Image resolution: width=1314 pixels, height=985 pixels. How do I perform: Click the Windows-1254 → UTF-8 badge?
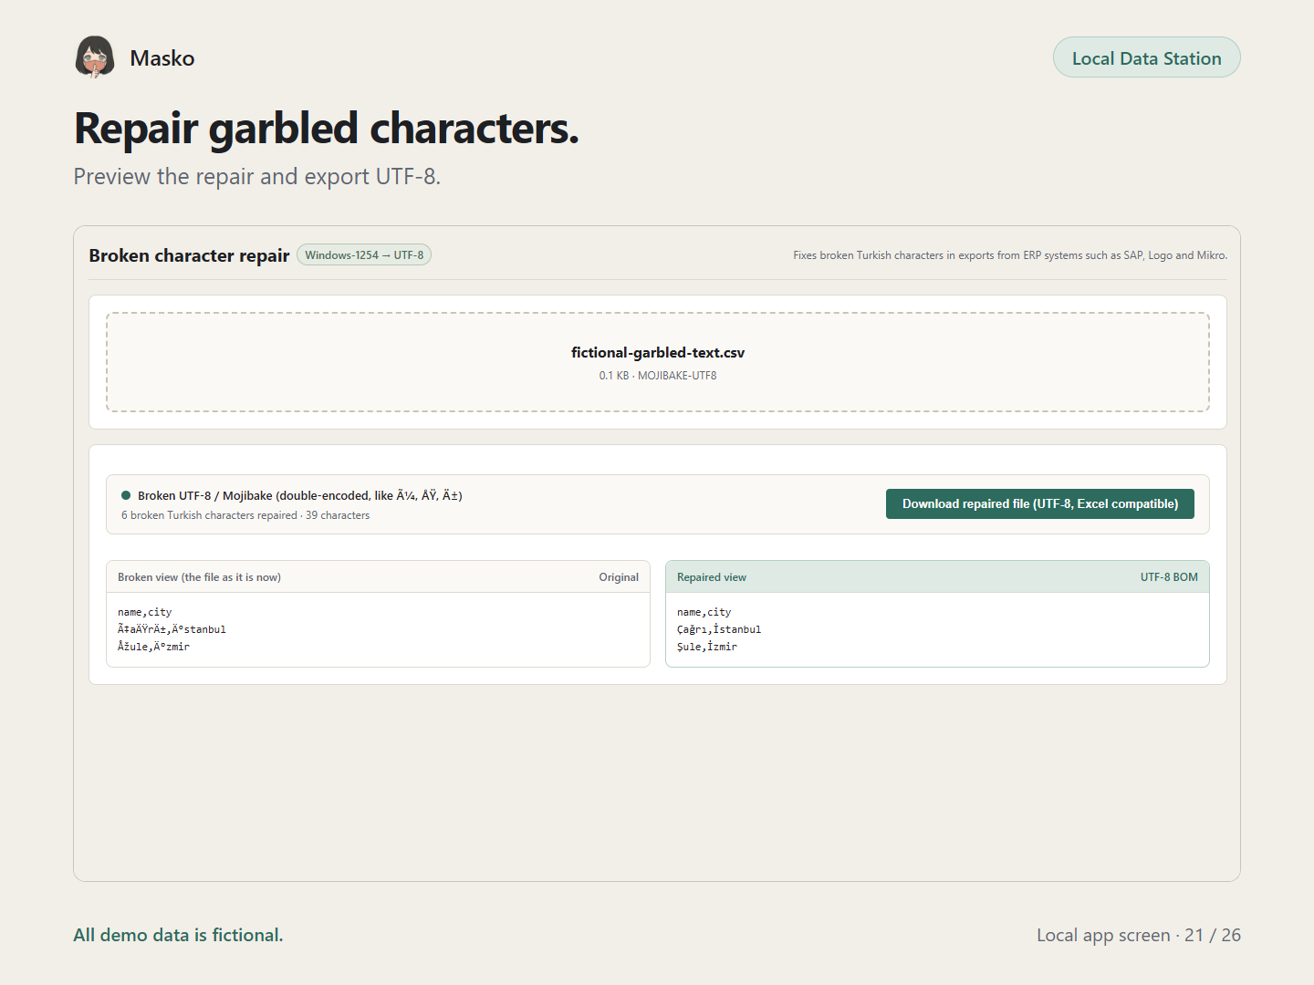pos(364,255)
